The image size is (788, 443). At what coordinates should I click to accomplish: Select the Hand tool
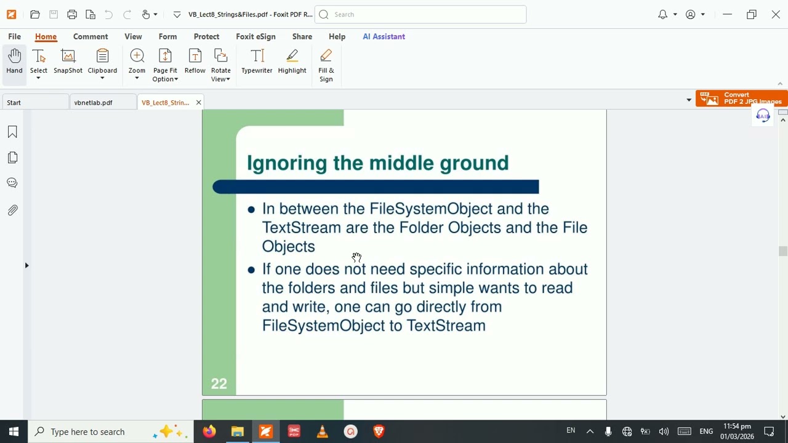tap(14, 62)
